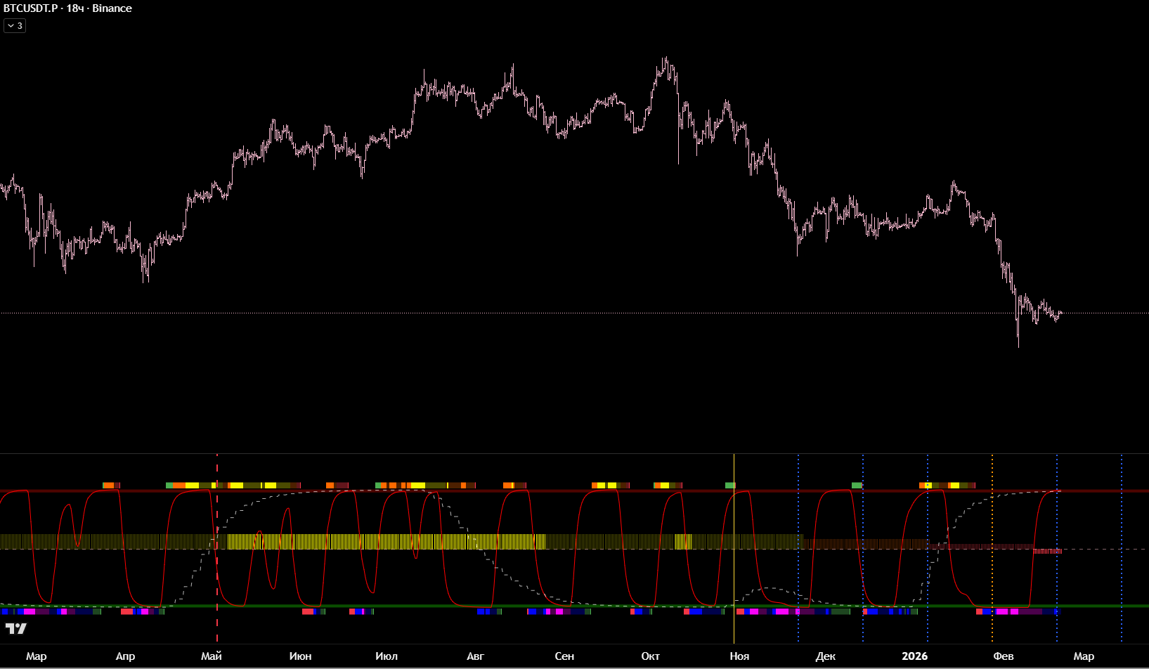Select the dark red upper oscillator threshold line
The image size is (1149, 669).
click(x=562, y=491)
